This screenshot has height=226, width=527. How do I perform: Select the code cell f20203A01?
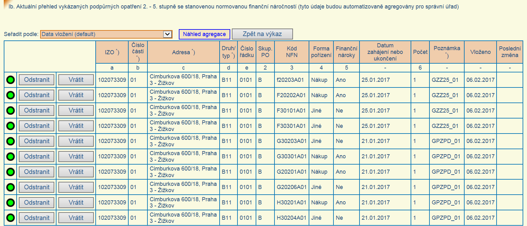click(x=292, y=80)
